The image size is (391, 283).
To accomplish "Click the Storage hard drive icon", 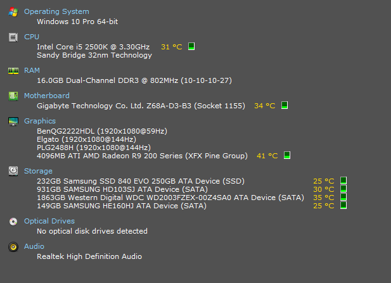I will [x=13, y=172].
